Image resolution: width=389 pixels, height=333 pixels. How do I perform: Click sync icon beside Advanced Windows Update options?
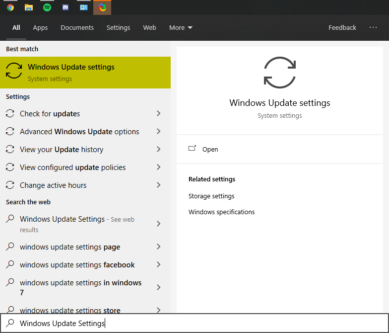point(10,131)
